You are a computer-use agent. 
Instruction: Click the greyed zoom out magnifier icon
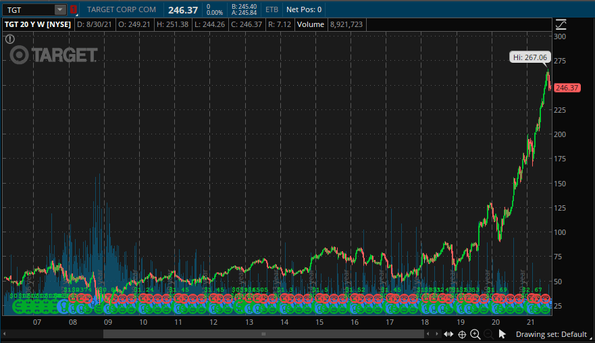[x=489, y=334]
